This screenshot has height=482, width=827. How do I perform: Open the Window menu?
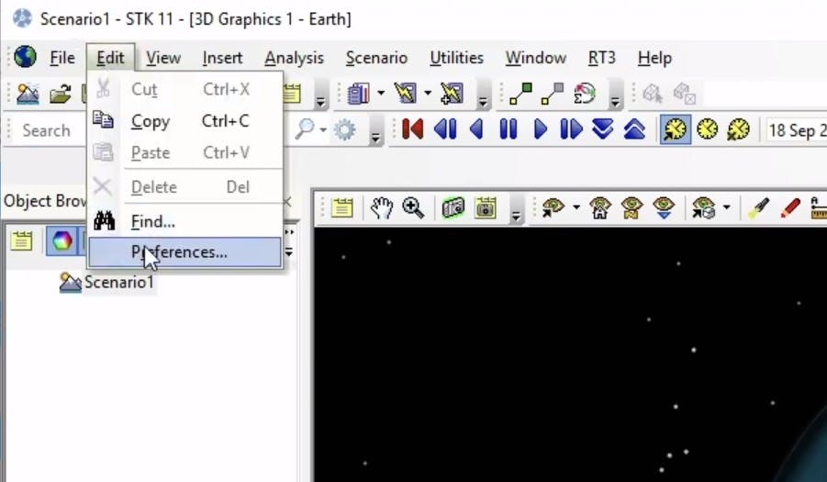pyautogui.click(x=536, y=58)
